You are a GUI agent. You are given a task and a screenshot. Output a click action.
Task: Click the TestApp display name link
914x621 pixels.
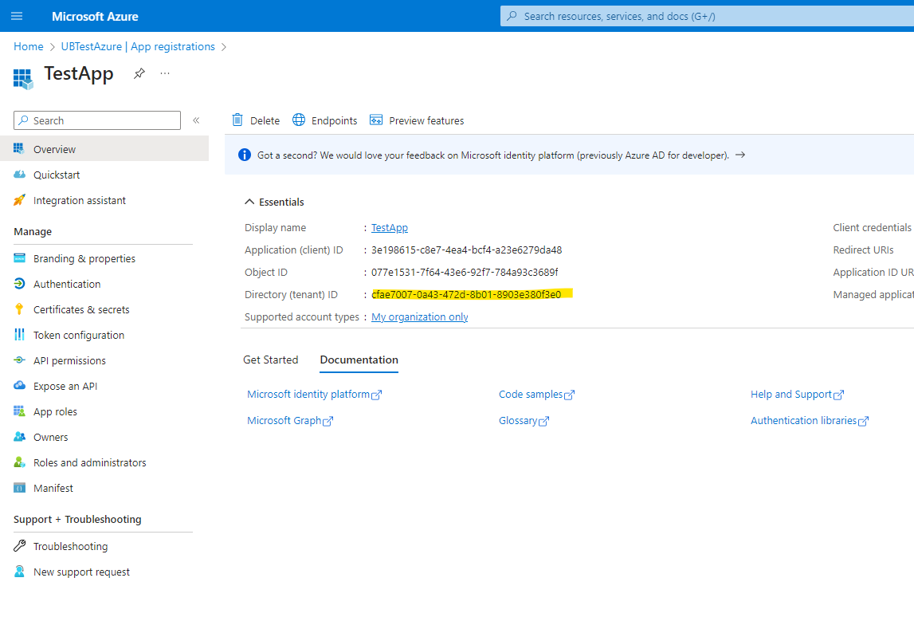390,227
